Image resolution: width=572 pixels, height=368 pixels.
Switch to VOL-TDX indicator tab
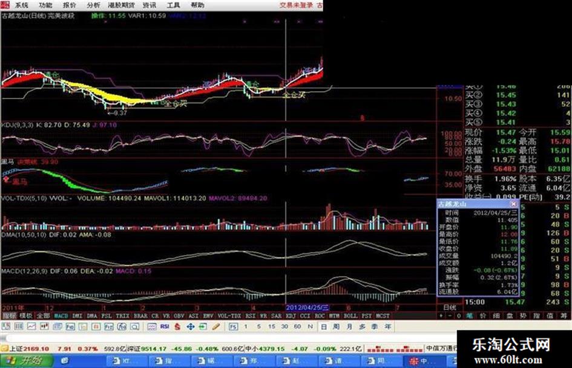pyautogui.click(x=229, y=316)
